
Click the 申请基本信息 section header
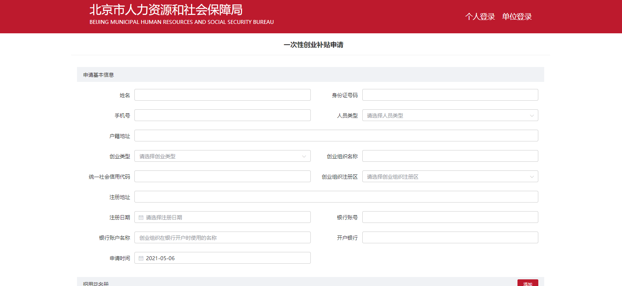coord(310,74)
